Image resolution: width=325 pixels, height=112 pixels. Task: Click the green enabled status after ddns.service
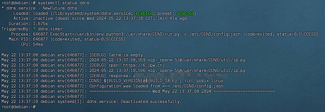pyautogui.click(x=144, y=13)
